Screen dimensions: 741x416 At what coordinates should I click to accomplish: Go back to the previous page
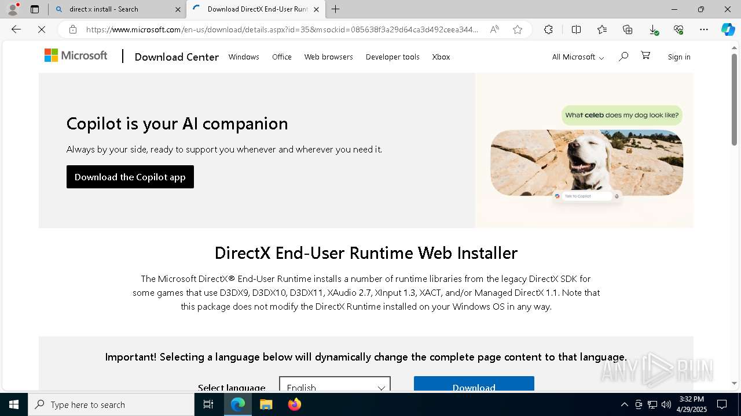tap(16, 29)
